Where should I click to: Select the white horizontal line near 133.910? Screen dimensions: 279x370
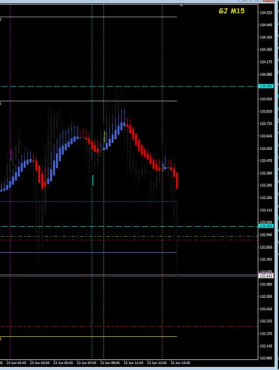[88, 101]
